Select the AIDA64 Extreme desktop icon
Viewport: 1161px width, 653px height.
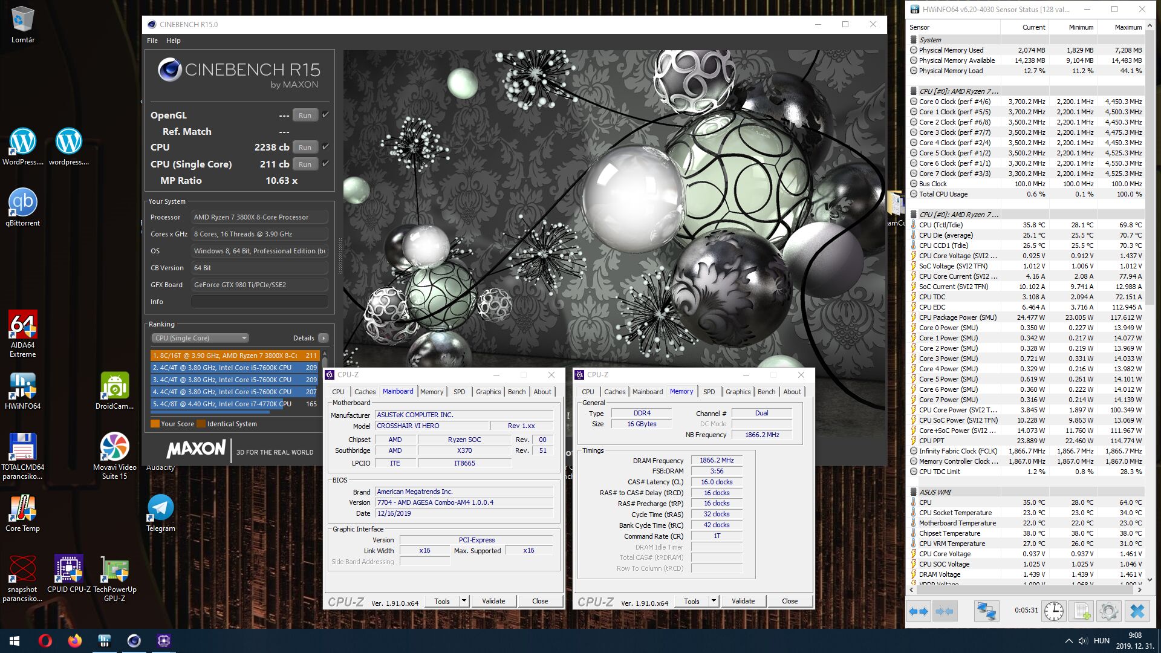click(x=22, y=334)
